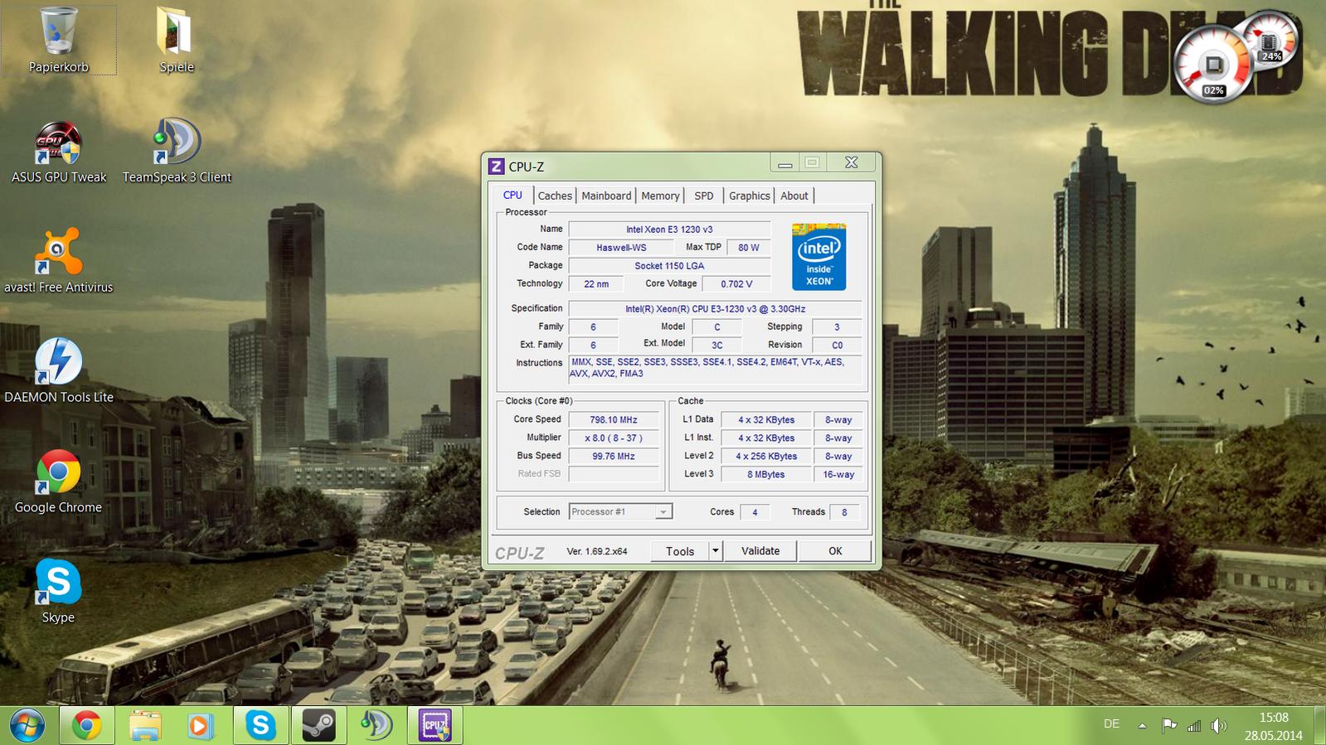This screenshot has width=1326, height=745.
Task: Click the Core Speed value 798.10 MHz
Action: (x=614, y=419)
